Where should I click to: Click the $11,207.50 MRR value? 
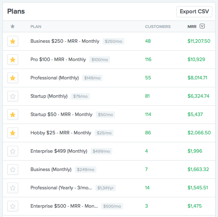[x=199, y=41]
